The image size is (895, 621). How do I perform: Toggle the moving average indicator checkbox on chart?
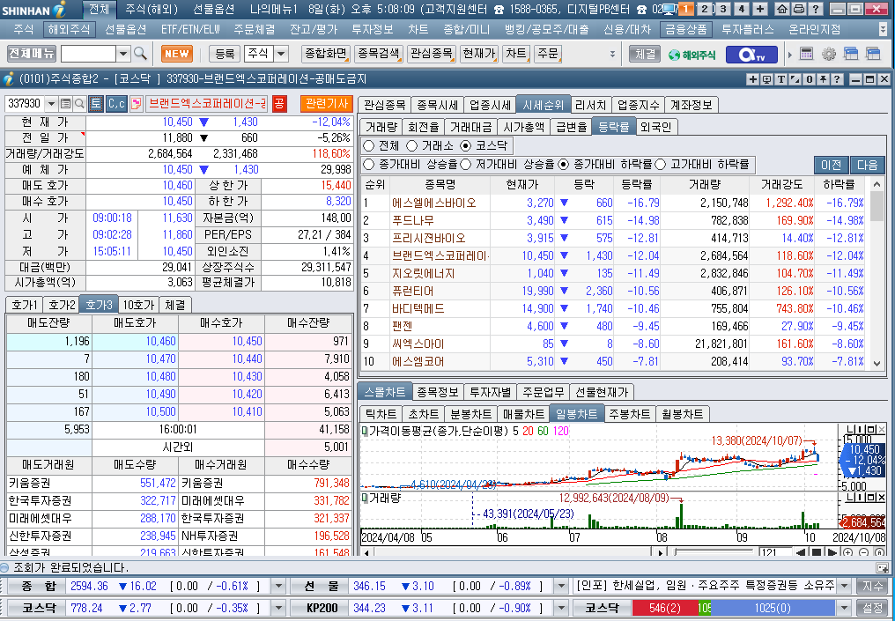tap(366, 431)
